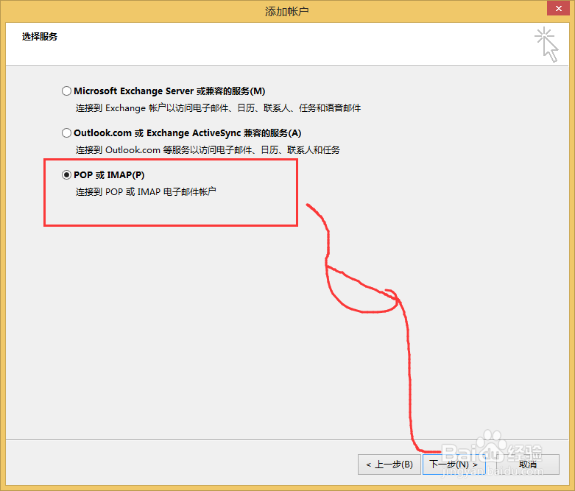This screenshot has height=491, width=575.
Task: Click the Exchange 帐户 description text line
Action: point(218,107)
